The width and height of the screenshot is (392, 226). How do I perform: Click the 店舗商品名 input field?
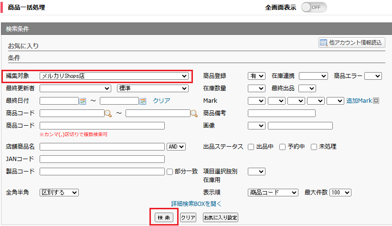[x=102, y=147]
